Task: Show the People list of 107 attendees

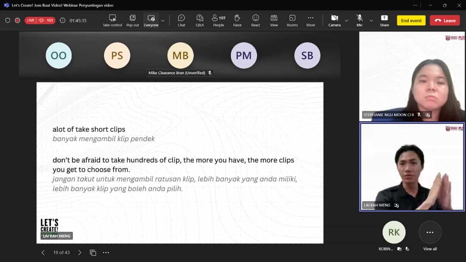Action: click(x=218, y=20)
